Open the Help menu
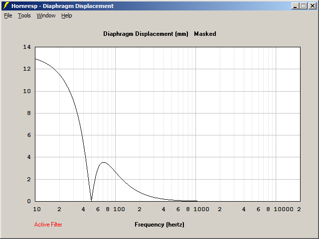This screenshot has height=239, width=319. pyautogui.click(x=67, y=15)
